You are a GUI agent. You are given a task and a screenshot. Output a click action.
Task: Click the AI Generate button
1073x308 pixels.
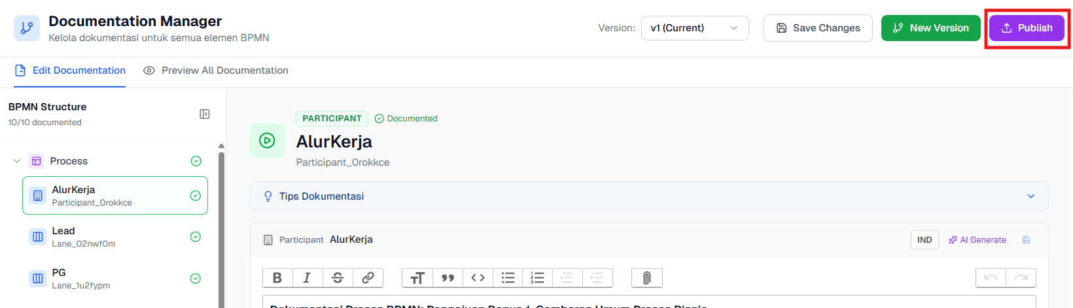click(x=977, y=240)
